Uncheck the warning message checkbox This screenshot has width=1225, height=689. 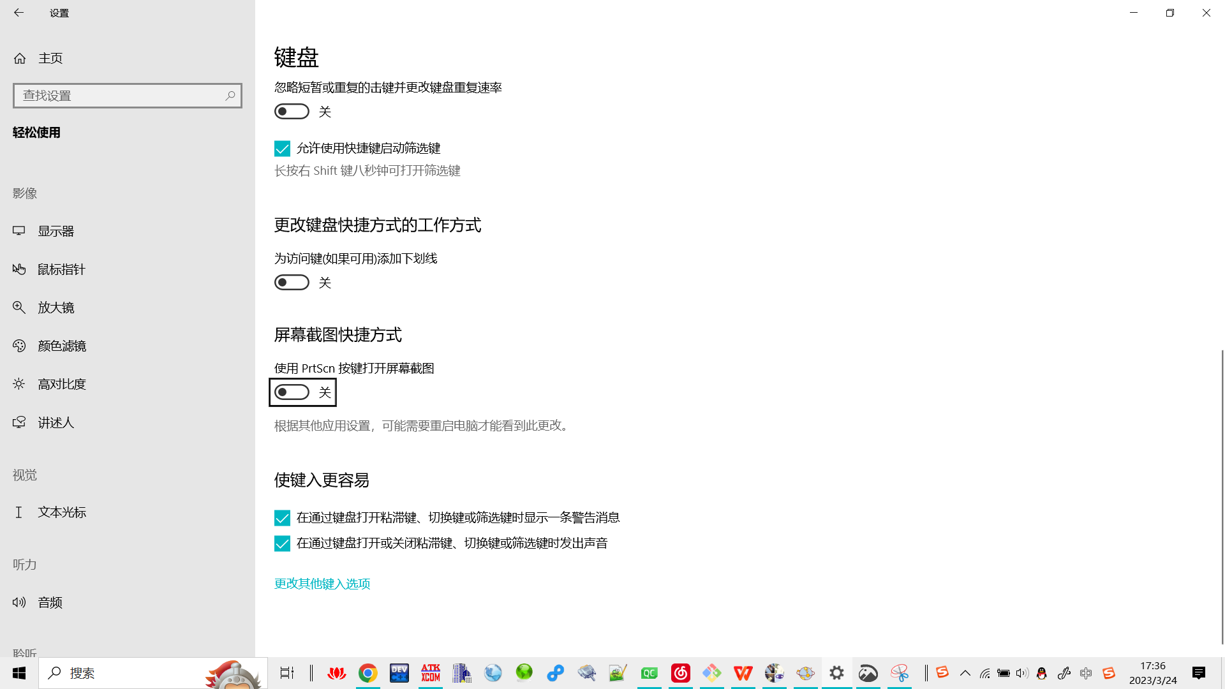click(x=282, y=518)
